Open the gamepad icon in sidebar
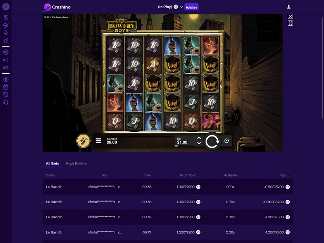The image size is (324, 243). click(x=6, y=68)
